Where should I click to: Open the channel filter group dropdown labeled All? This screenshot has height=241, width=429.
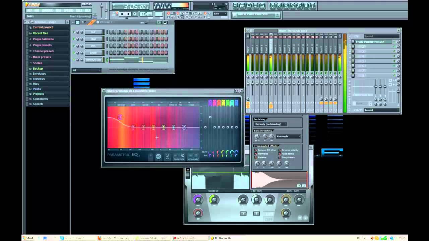pos(86,70)
